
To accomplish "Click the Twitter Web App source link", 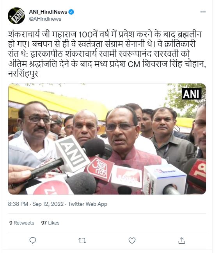I will pyautogui.click(x=87, y=204).
